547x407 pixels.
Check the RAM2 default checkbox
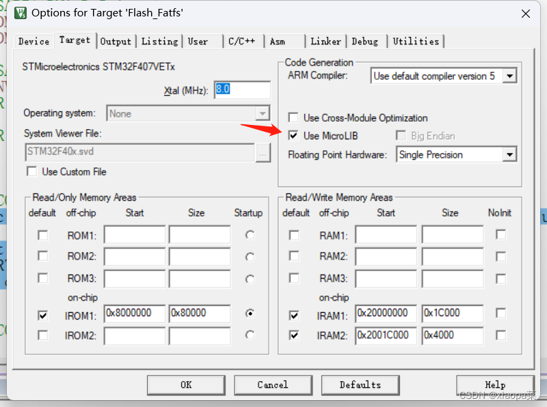point(294,256)
